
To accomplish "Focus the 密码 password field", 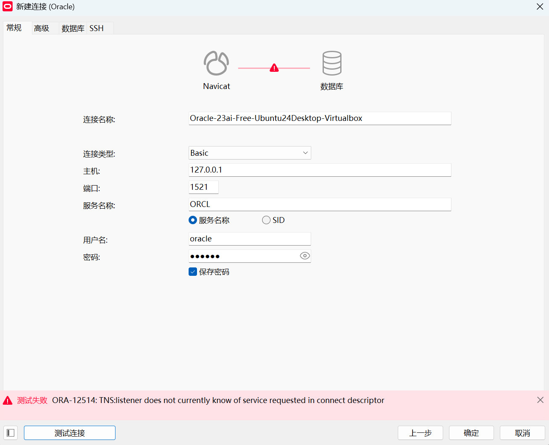I will 250,256.
